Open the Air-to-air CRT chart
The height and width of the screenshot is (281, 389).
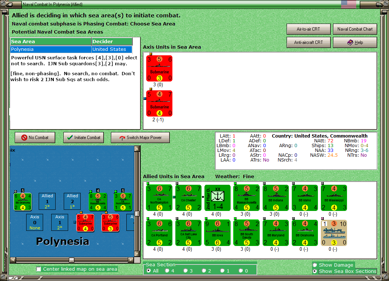(309, 29)
